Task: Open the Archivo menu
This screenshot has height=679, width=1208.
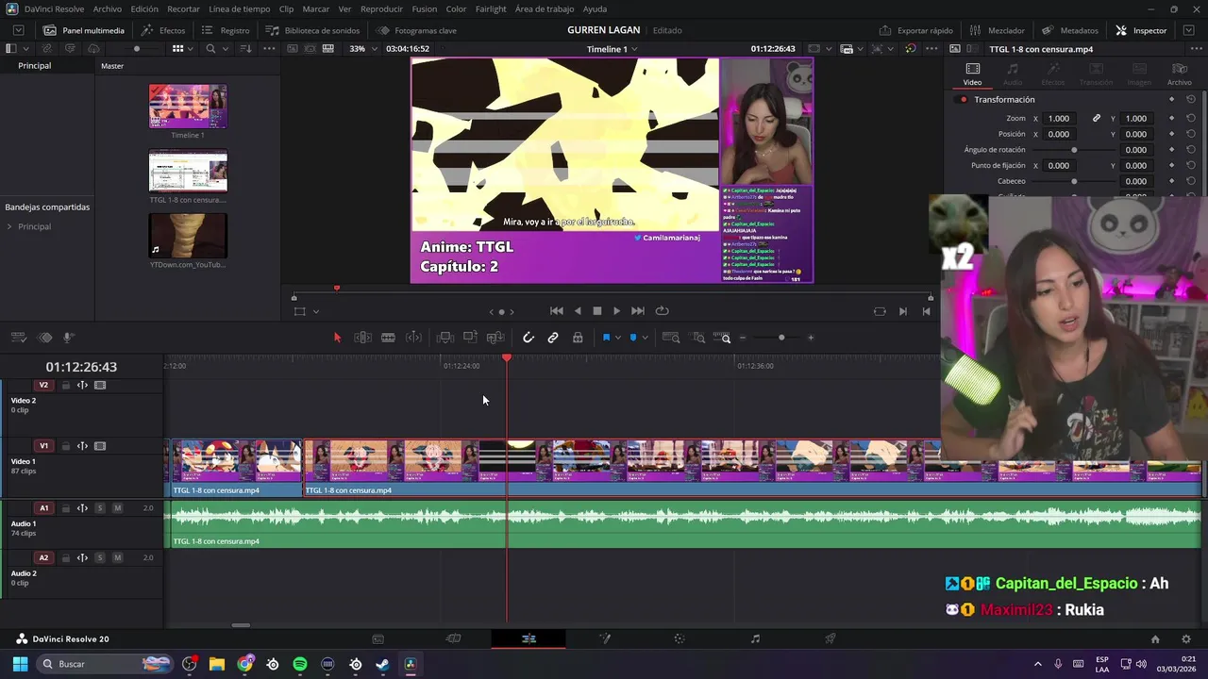Action: tap(107, 8)
